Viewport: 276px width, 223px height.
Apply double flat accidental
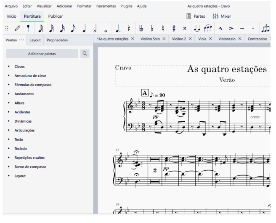141,28
